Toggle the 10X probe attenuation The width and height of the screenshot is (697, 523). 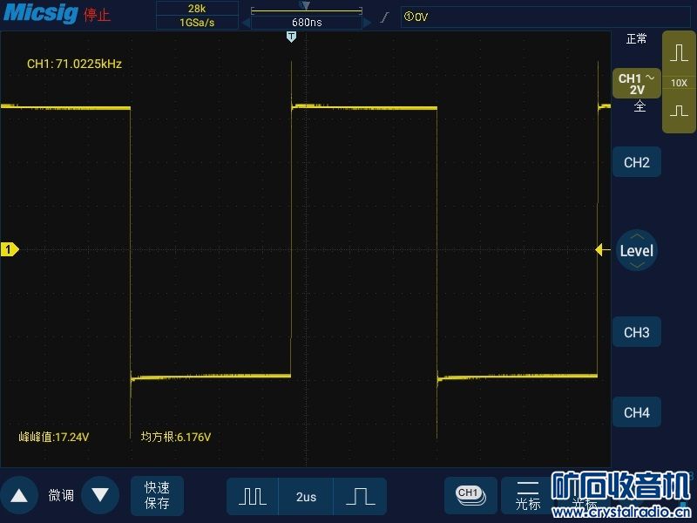coord(679,83)
